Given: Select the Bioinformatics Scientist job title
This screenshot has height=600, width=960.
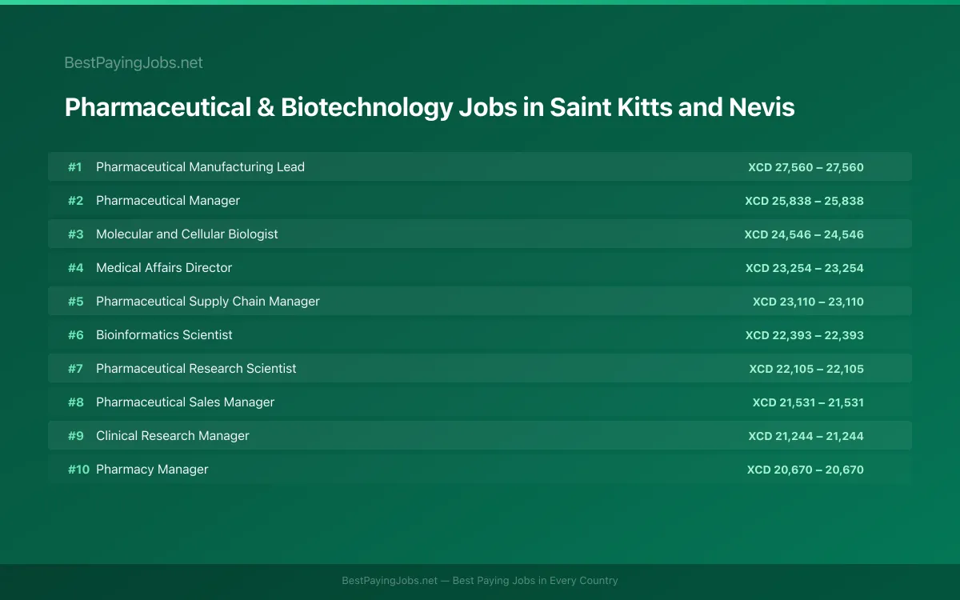Looking at the screenshot, I should pyautogui.click(x=164, y=335).
